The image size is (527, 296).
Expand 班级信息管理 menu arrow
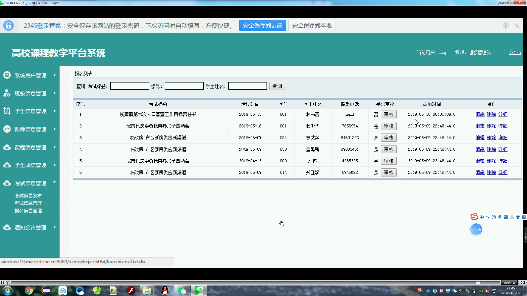[55, 93]
